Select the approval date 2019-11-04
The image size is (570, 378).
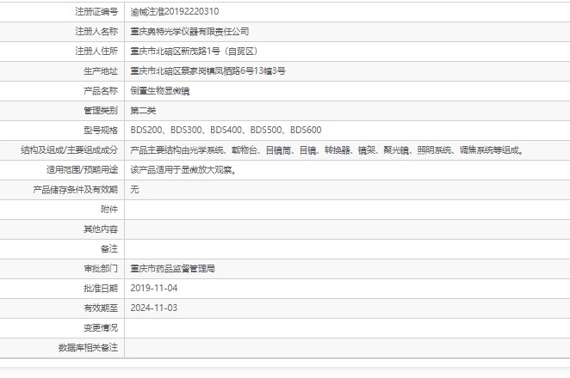pos(154,288)
